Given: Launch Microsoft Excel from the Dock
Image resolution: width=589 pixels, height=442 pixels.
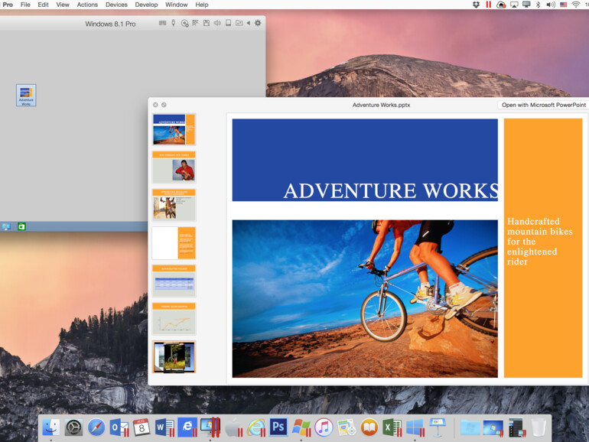Looking at the screenshot, I should tap(392, 427).
